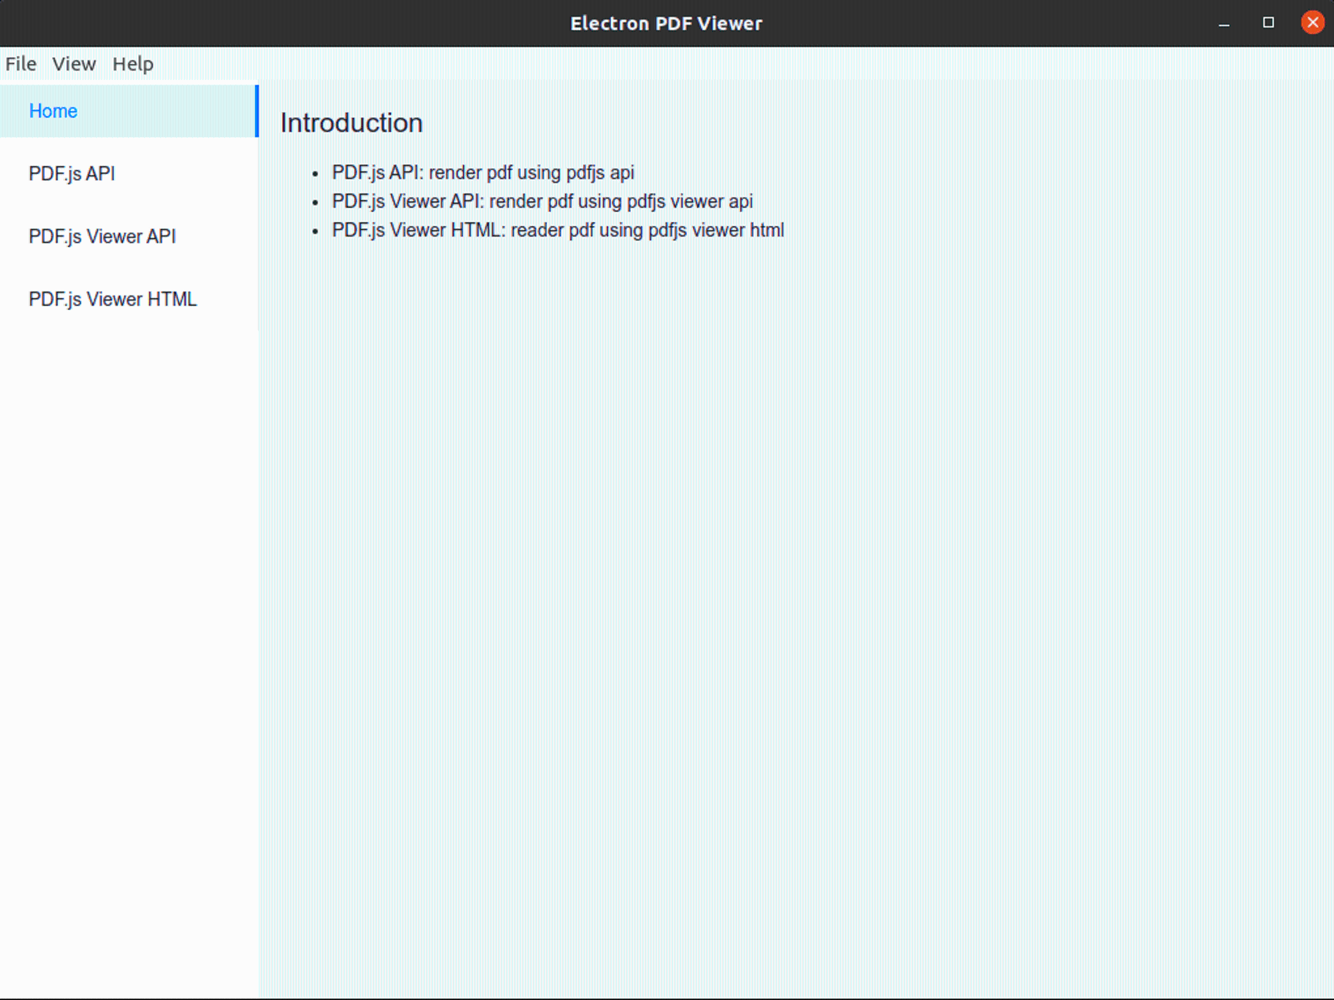1334x1000 pixels.
Task: Go to the PDF.js API page
Action: (129, 173)
